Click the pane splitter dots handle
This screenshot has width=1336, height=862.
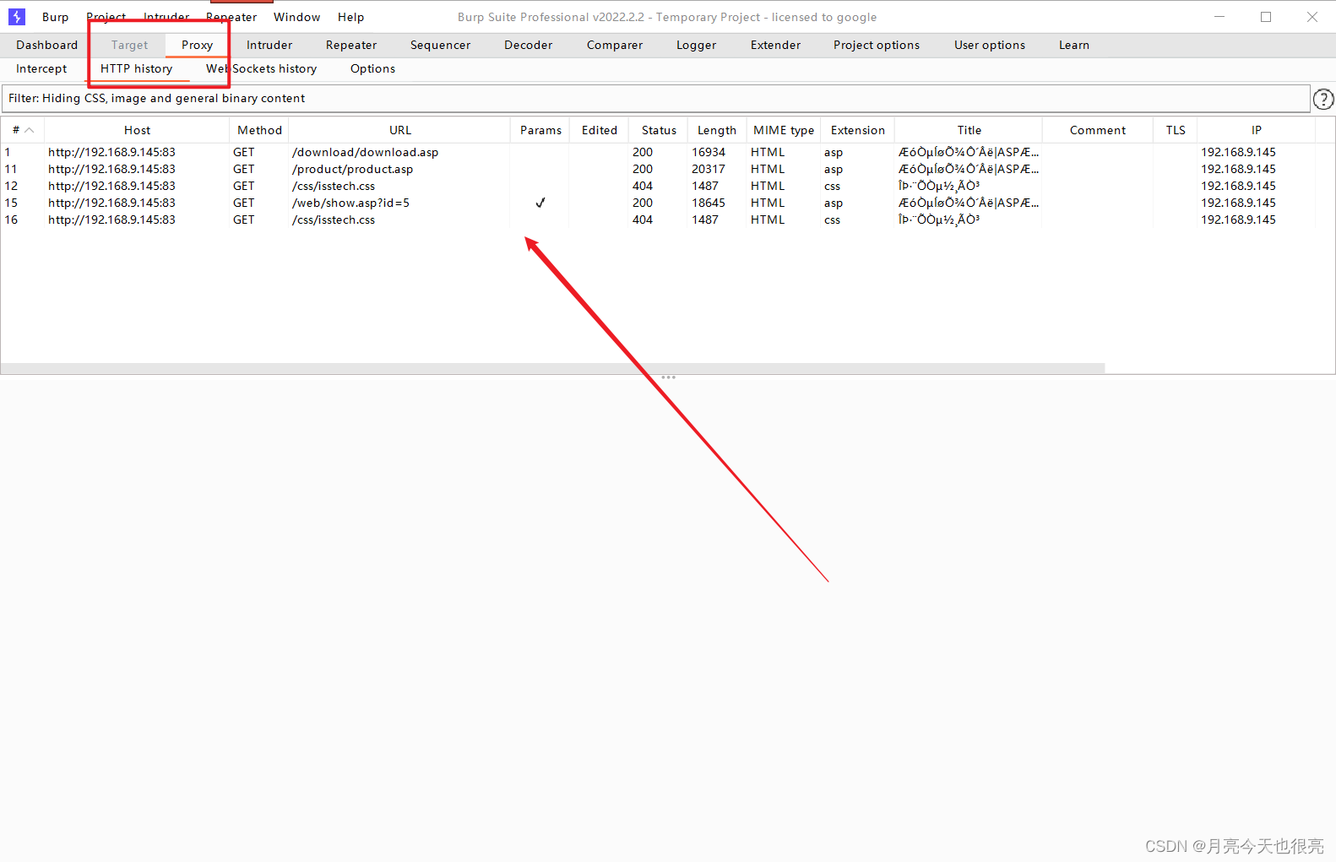[668, 377]
